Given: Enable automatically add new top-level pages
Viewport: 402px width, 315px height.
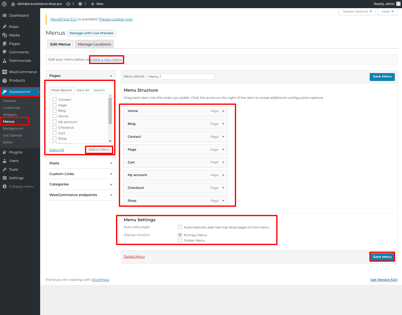Looking at the screenshot, I should click(x=180, y=227).
